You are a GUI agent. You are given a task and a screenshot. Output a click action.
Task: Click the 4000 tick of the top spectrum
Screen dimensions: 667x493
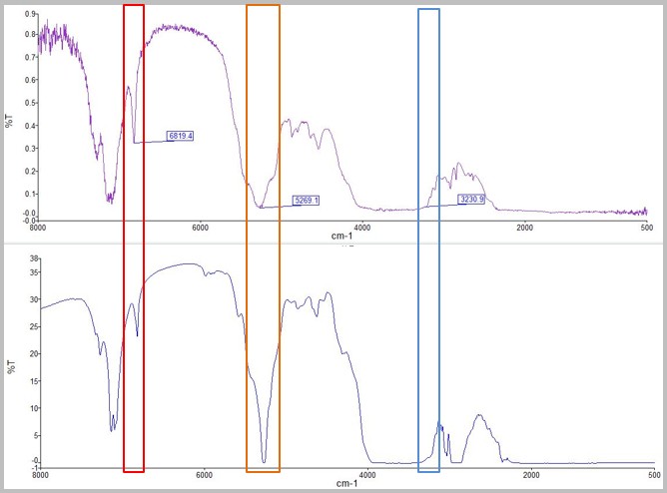click(362, 228)
